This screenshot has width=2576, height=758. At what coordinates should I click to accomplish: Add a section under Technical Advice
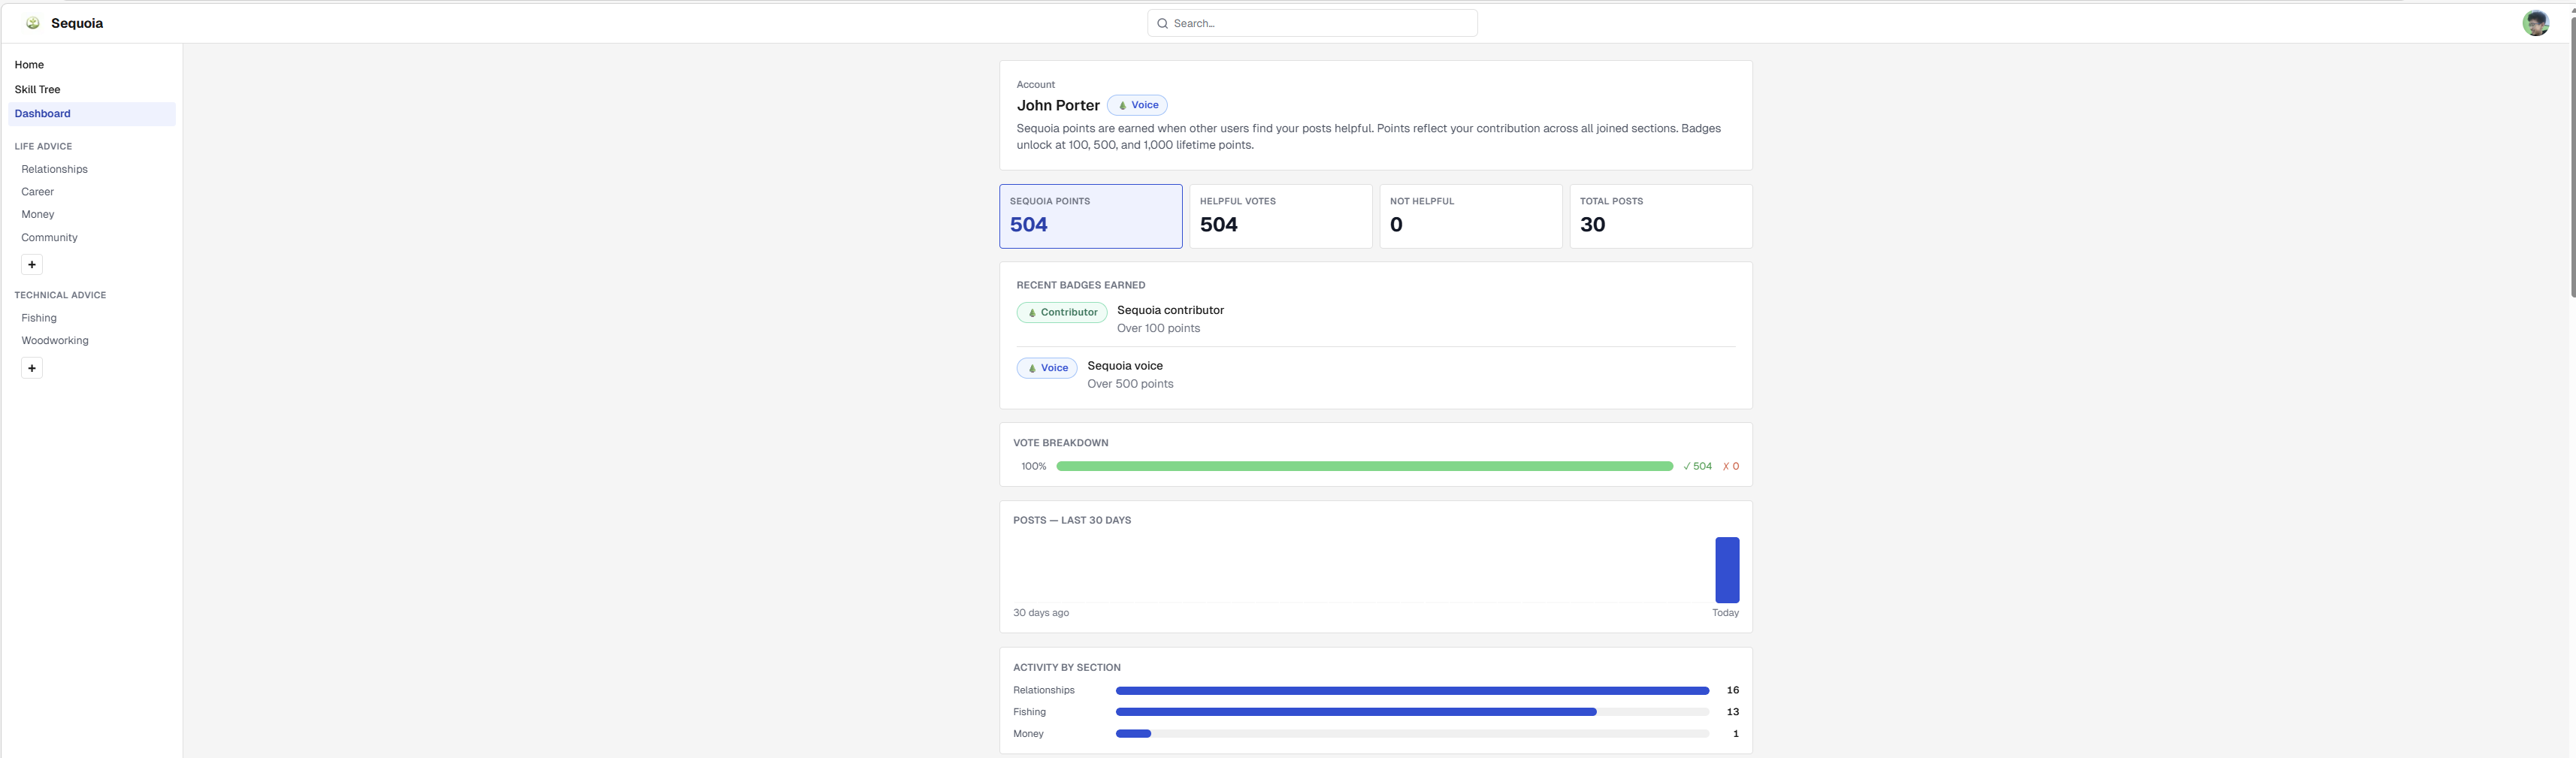click(32, 368)
